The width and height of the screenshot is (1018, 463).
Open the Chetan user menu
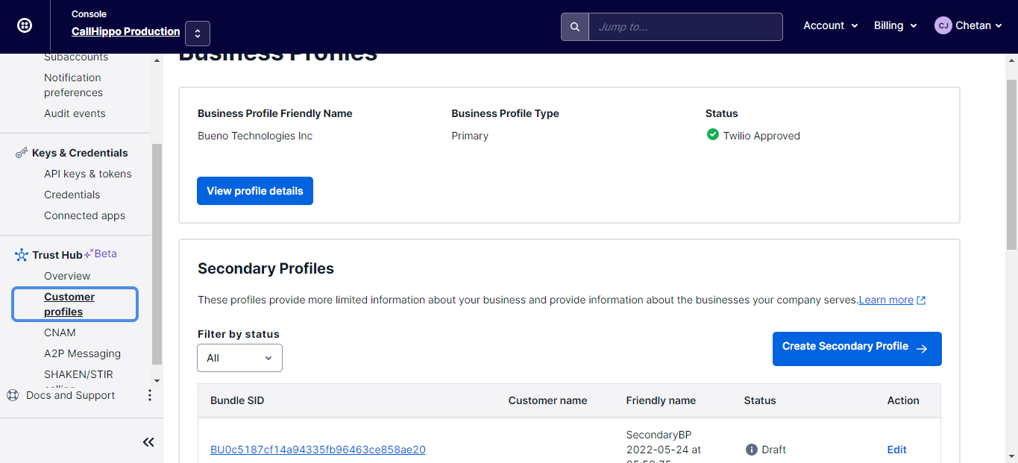pos(968,25)
